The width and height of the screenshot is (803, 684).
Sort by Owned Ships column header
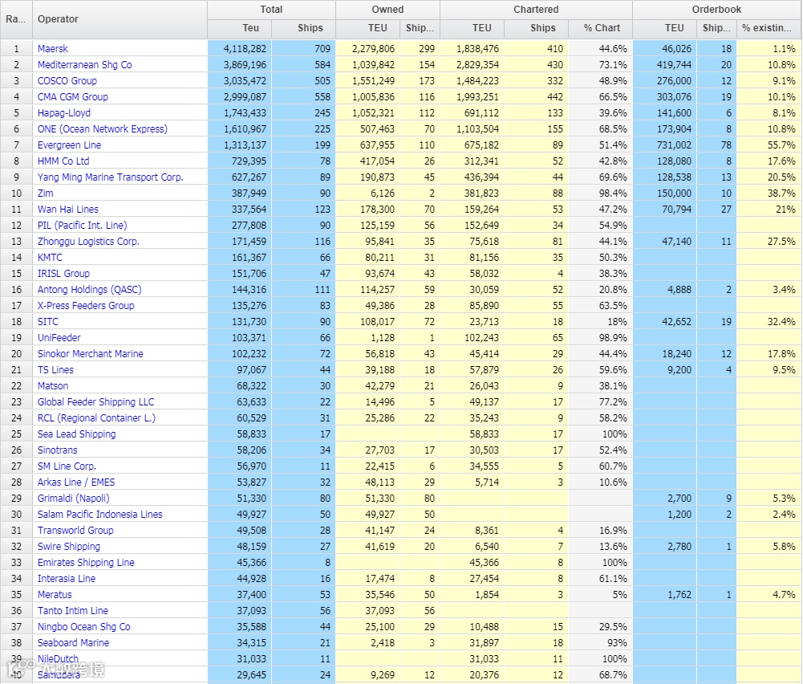click(420, 28)
